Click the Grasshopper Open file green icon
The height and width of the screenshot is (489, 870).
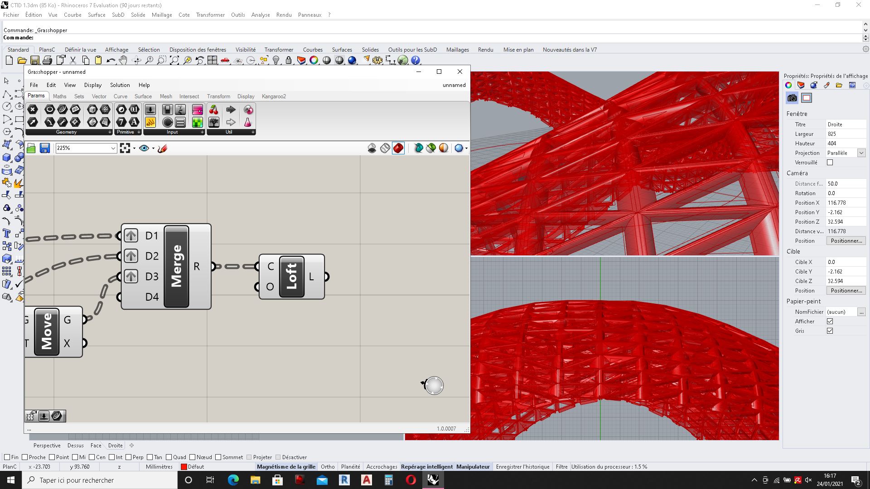coord(31,148)
